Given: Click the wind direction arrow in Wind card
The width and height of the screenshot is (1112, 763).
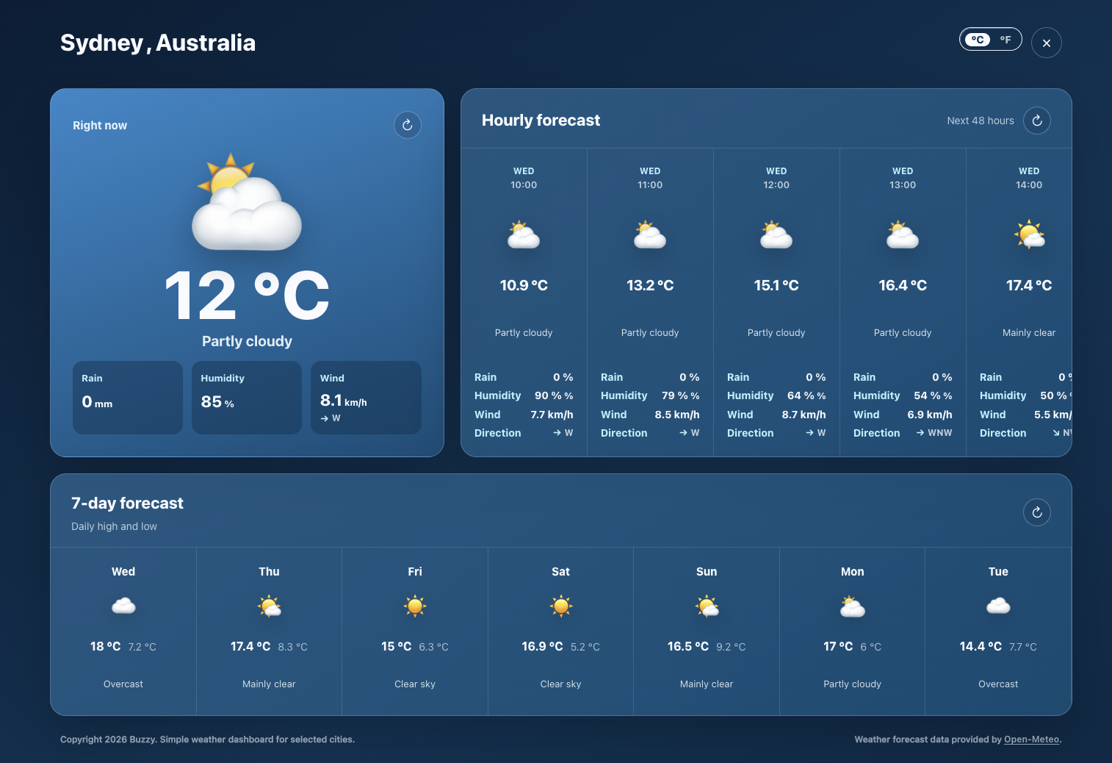Looking at the screenshot, I should 325,418.
